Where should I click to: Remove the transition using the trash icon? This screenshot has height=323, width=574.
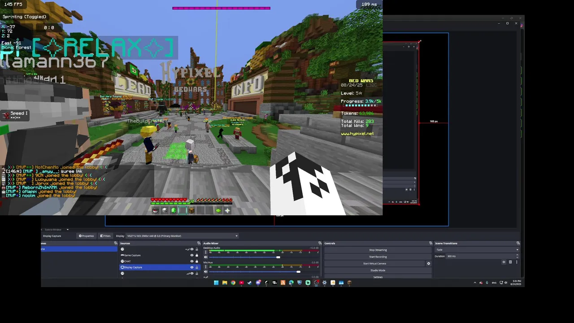[x=510, y=262]
